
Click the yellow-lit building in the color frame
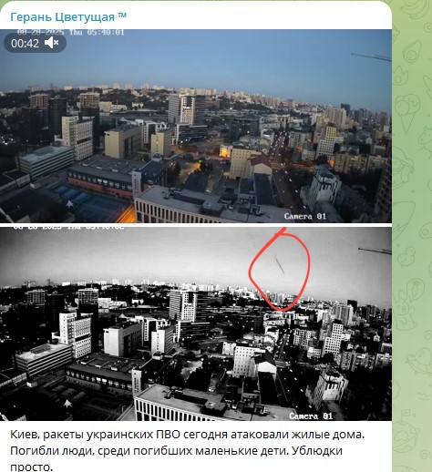pos(225,151)
